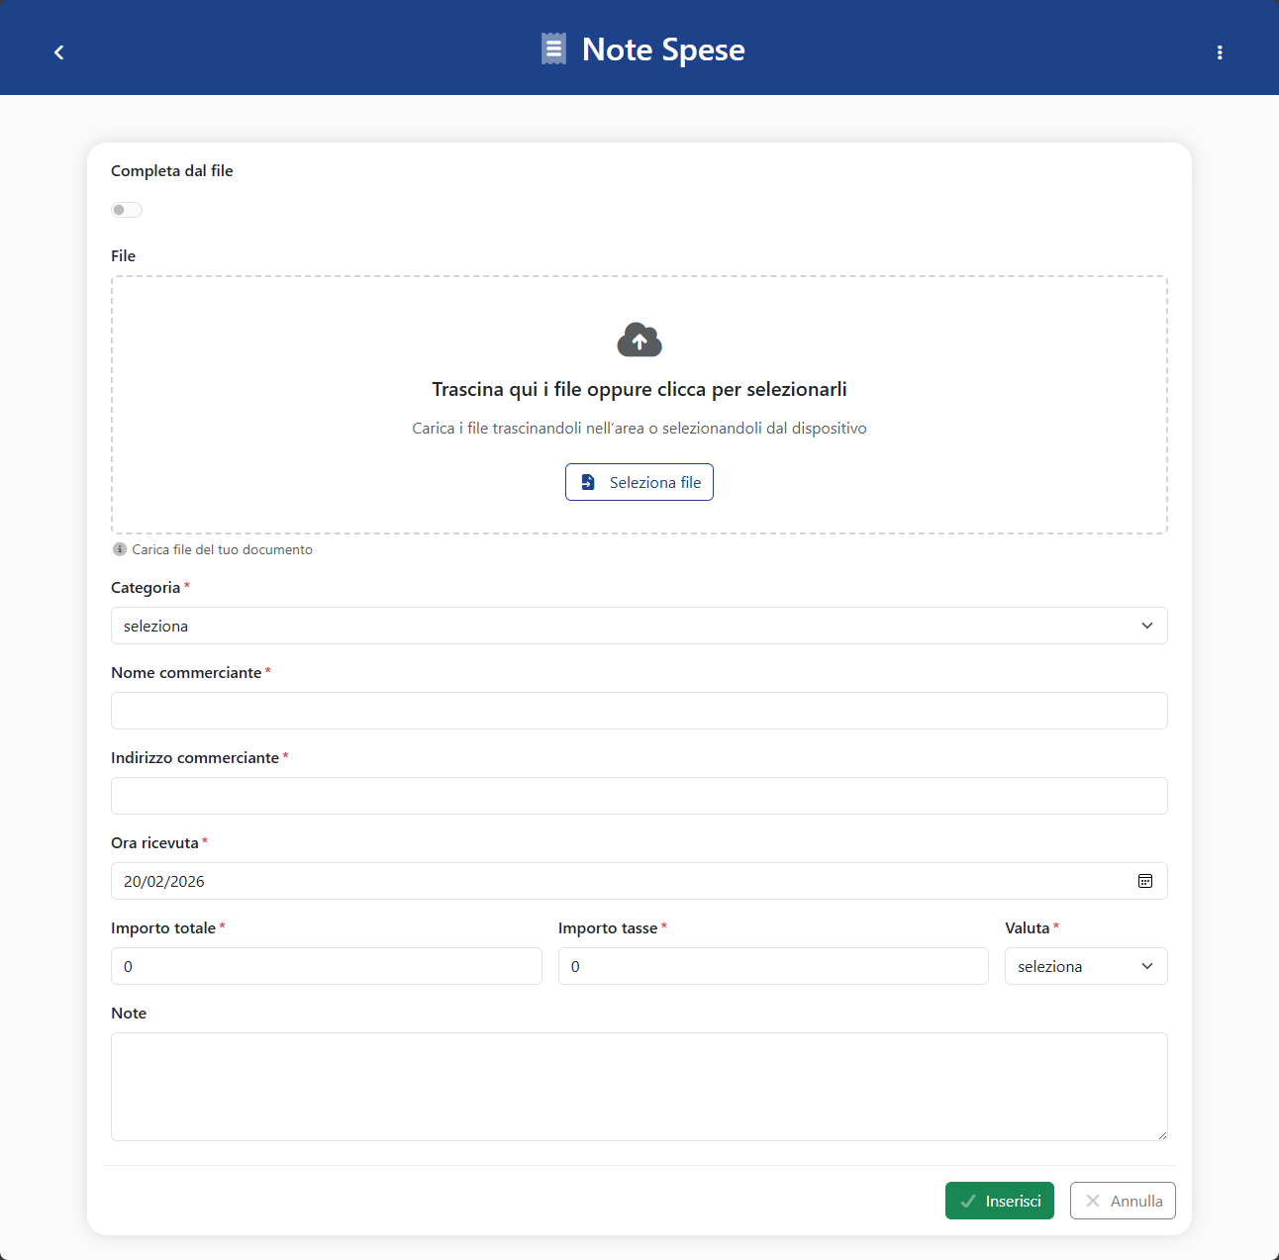Click the back arrow in header
The width and height of the screenshot is (1279, 1260).
tap(59, 52)
